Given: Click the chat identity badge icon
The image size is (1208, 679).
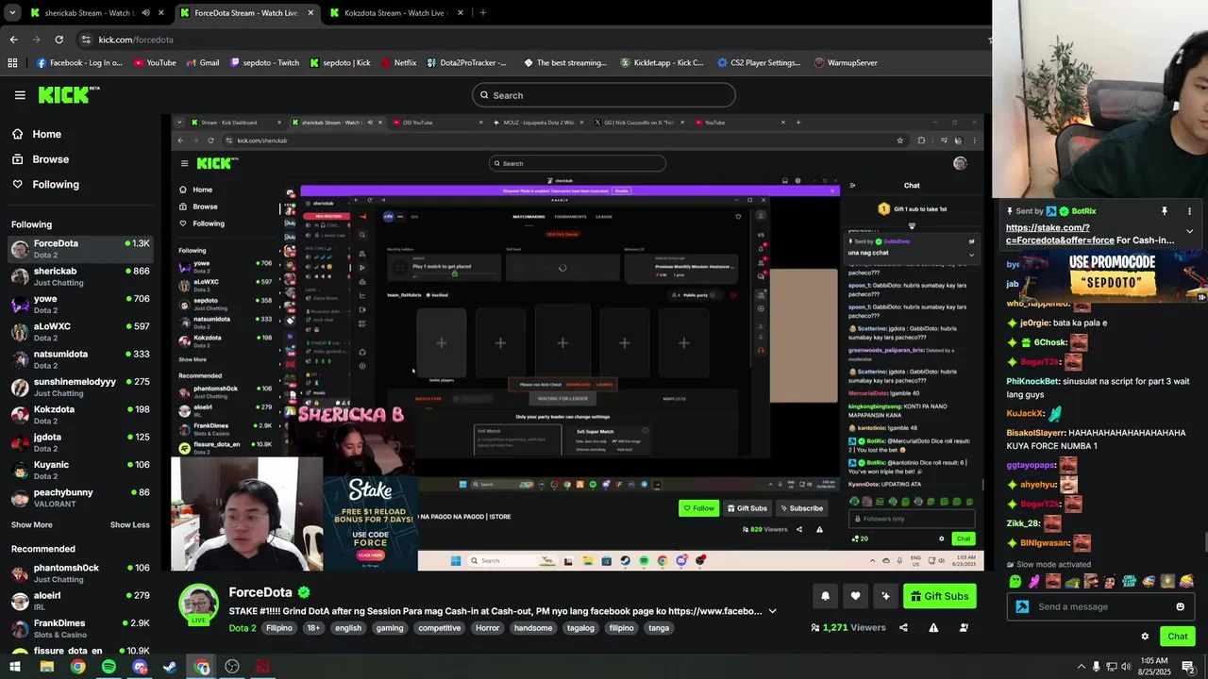Looking at the screenshot, I should tap(1022, 606).
